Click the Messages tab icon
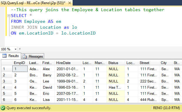The height and width of the screenshot is (112, 182). point(25,56)
